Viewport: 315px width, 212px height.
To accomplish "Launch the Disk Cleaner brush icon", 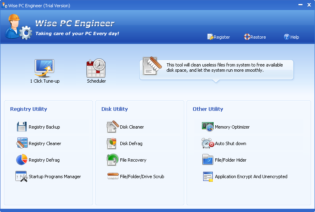I will [113, 127].
